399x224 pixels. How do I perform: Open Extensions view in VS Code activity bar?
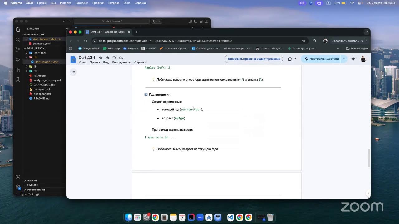click(x=18, y=70)
